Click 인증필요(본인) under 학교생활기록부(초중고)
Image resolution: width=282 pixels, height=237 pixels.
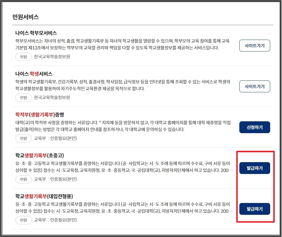tap(63, 179)
